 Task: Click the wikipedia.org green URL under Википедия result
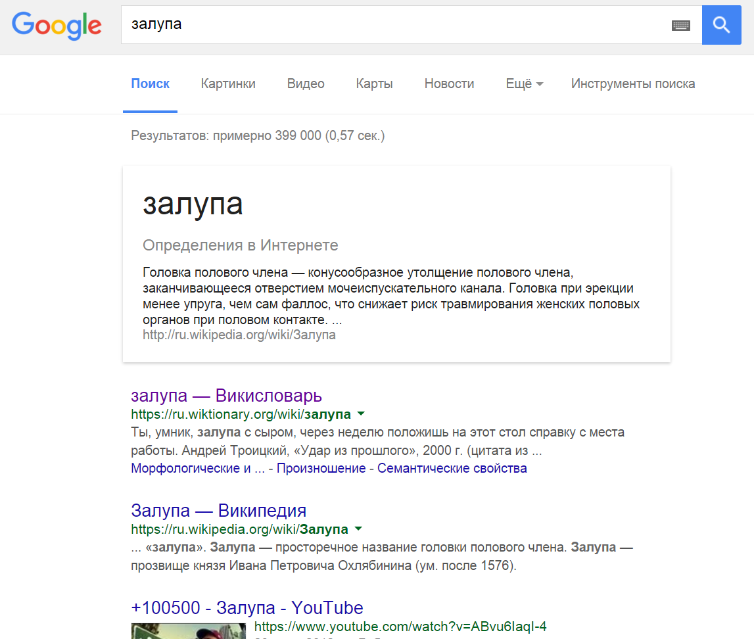(x=239, y=529)
